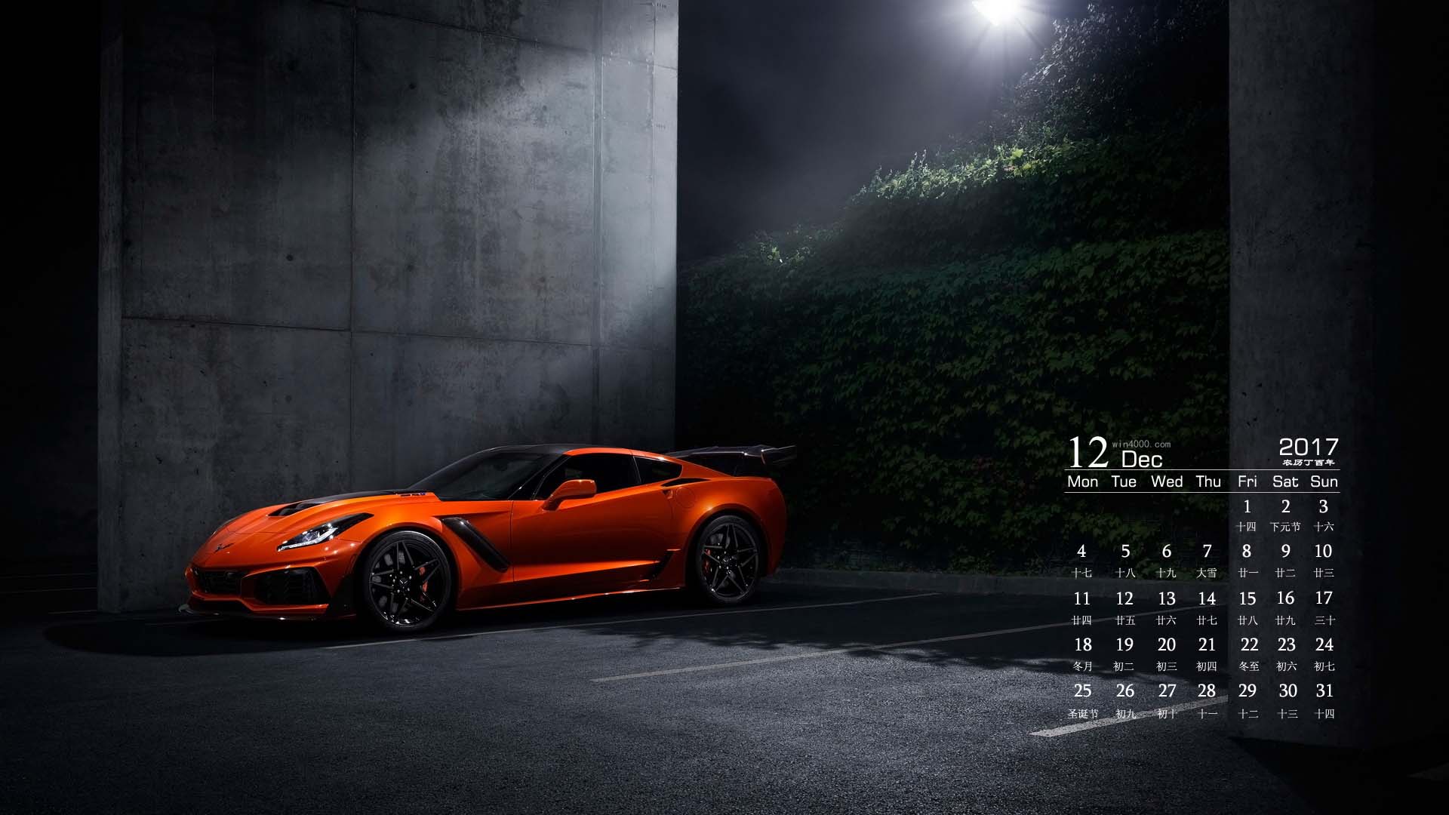
Task: Select the Fri weekday header
Action: tap(1247, 481)
